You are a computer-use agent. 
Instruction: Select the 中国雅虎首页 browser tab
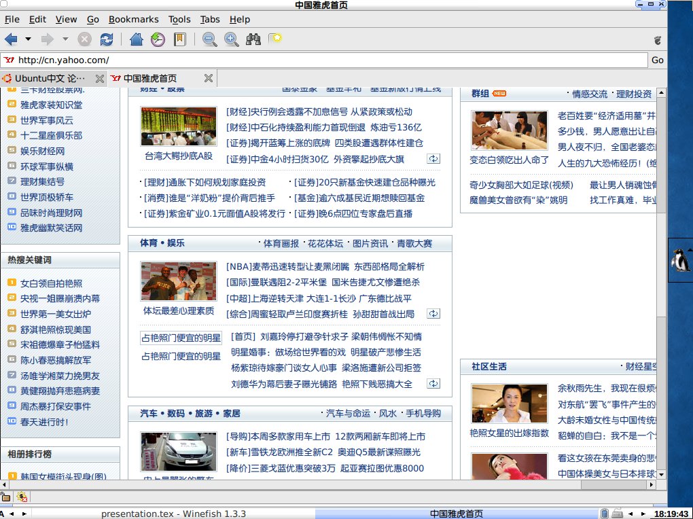pos(150,78)
